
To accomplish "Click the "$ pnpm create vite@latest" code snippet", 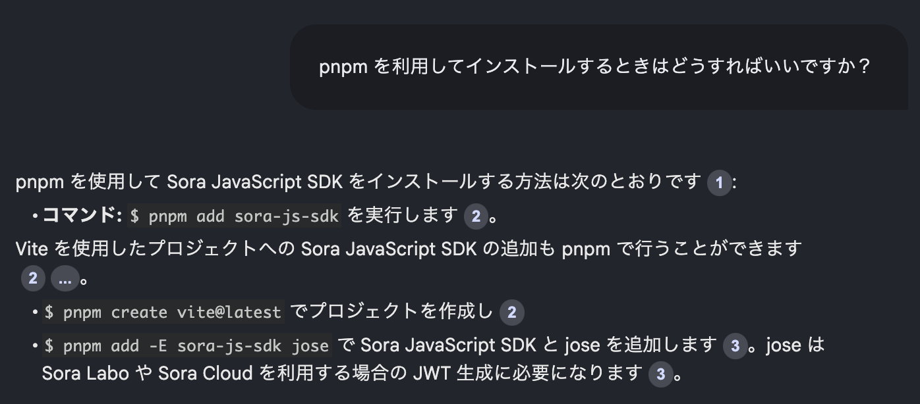I will (163, 313).
